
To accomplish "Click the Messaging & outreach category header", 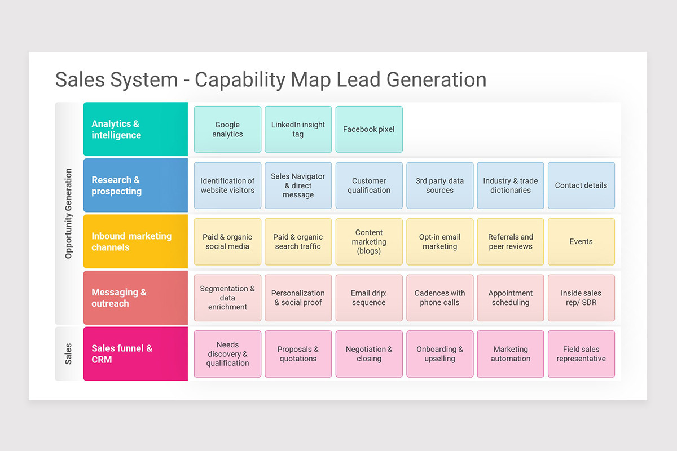I will click(x=135, y=298).
